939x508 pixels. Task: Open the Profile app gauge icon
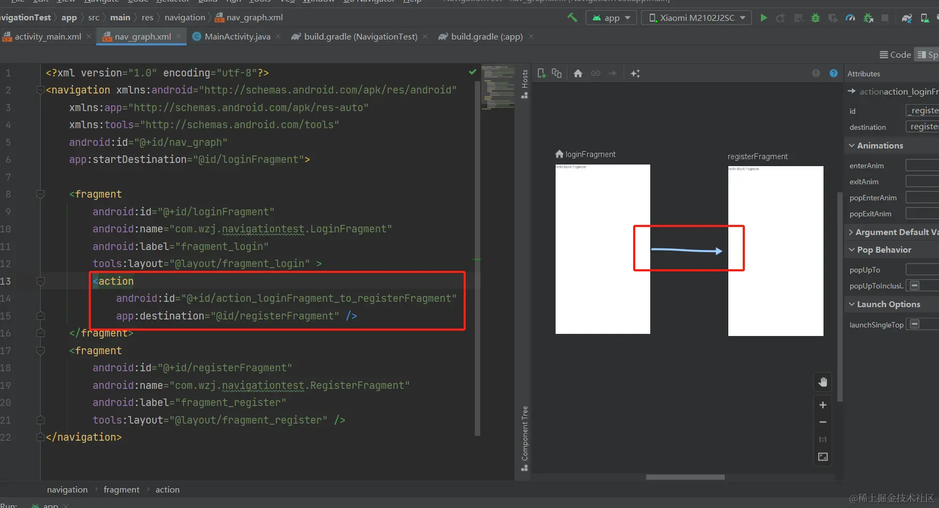(850, 18)
